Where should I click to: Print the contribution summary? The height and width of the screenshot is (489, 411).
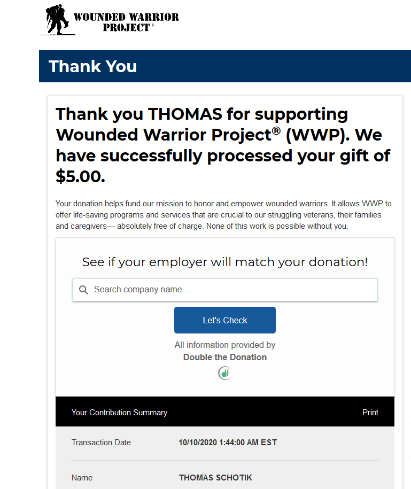(x=370, y=413)
